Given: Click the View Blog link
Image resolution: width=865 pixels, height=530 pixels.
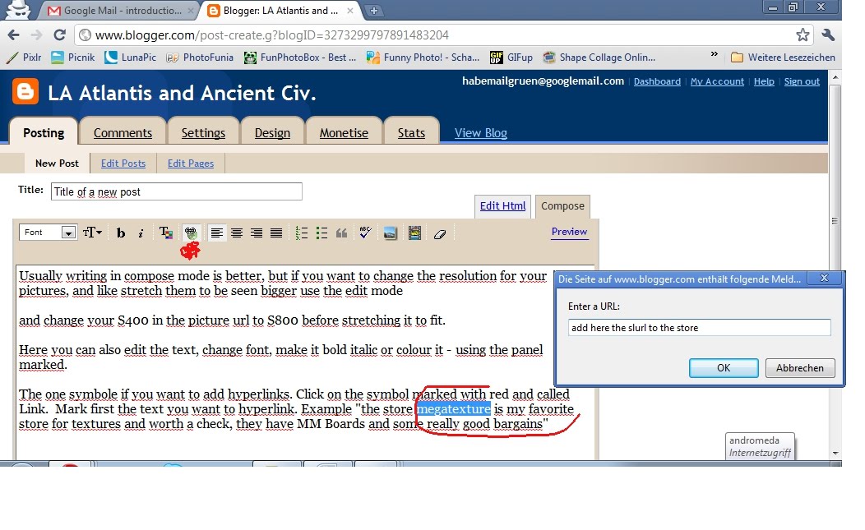Looking at the screenshot, I should click(480, 133).
